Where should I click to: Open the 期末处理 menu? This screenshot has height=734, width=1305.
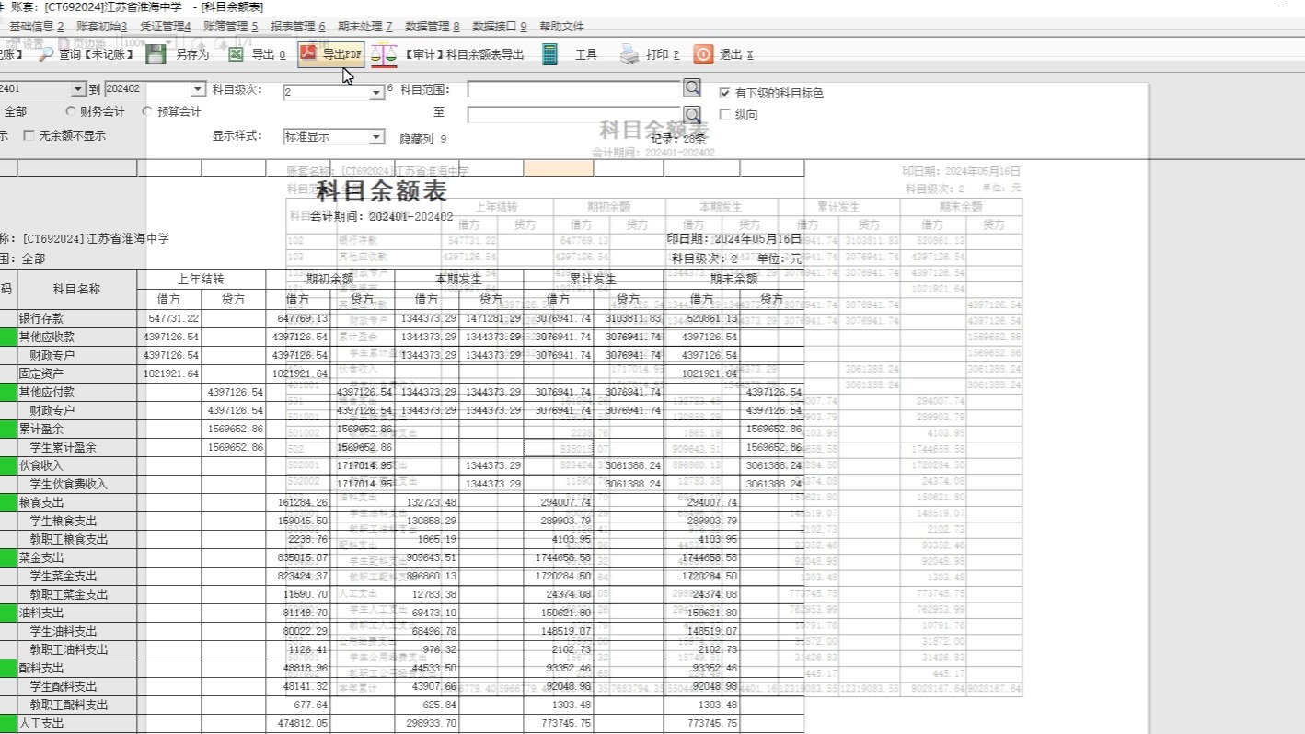point(365,27)
